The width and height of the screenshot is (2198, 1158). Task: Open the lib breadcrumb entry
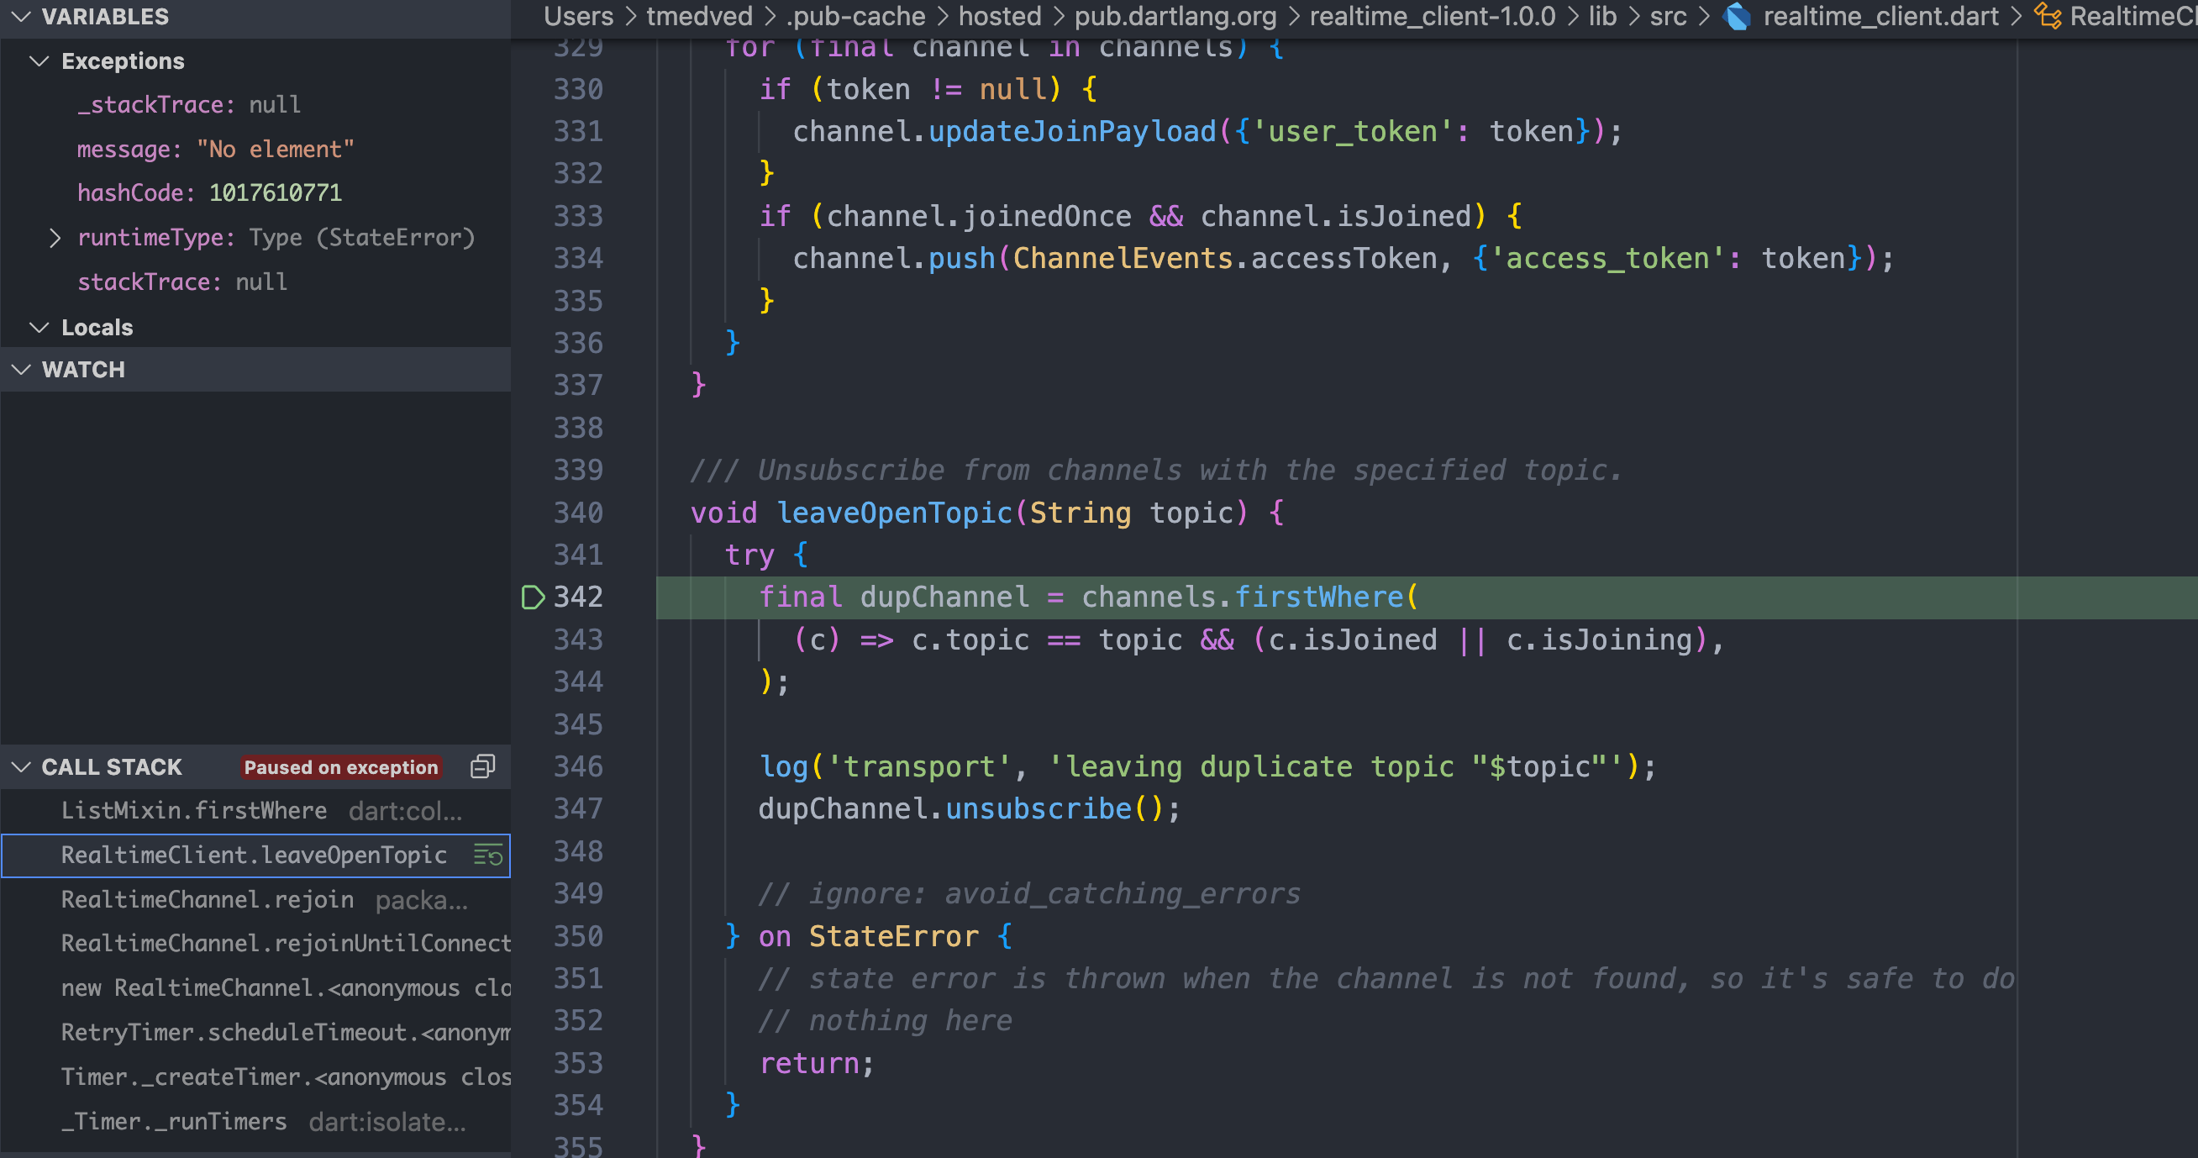[1602, 16]
